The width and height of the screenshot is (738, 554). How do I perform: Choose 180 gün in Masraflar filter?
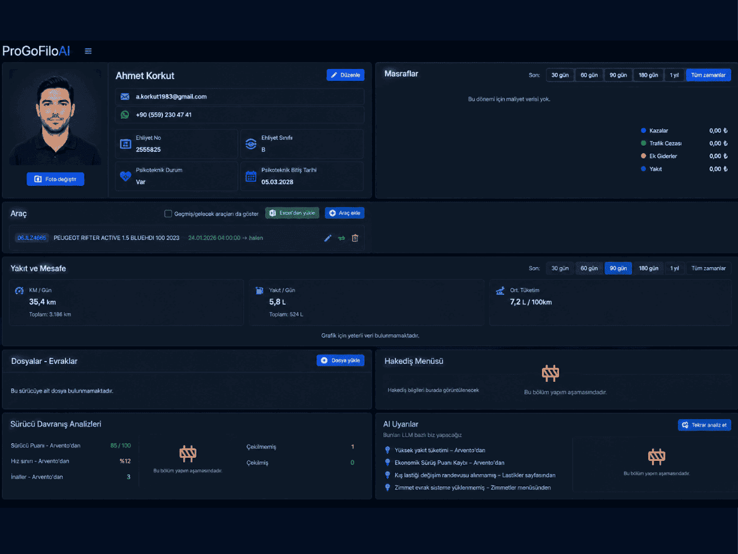(x=648, y=75)
